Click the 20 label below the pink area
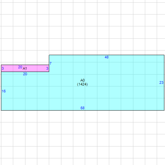 tap(25, 74)
